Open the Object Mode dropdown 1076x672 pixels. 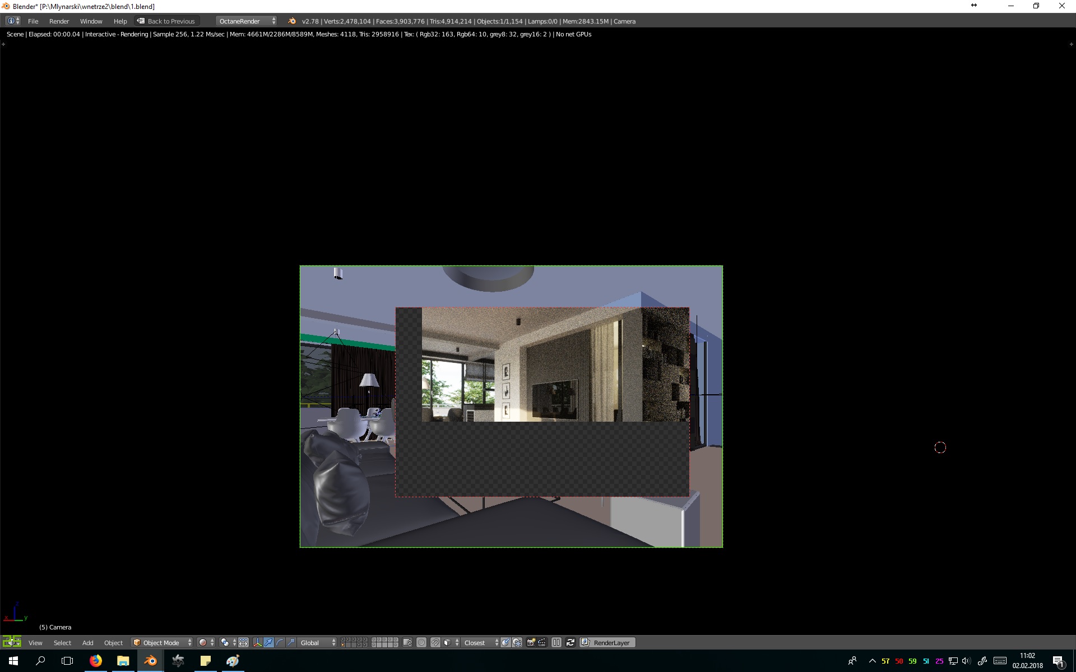point(162,642)
